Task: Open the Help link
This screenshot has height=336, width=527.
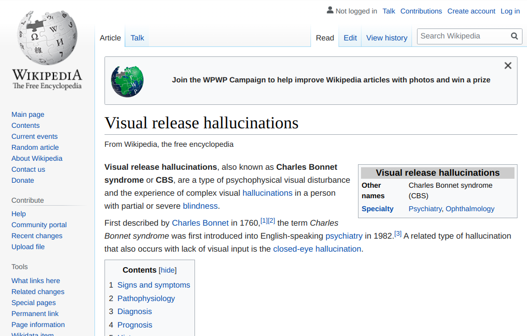Action: click(x=18, y=214)
